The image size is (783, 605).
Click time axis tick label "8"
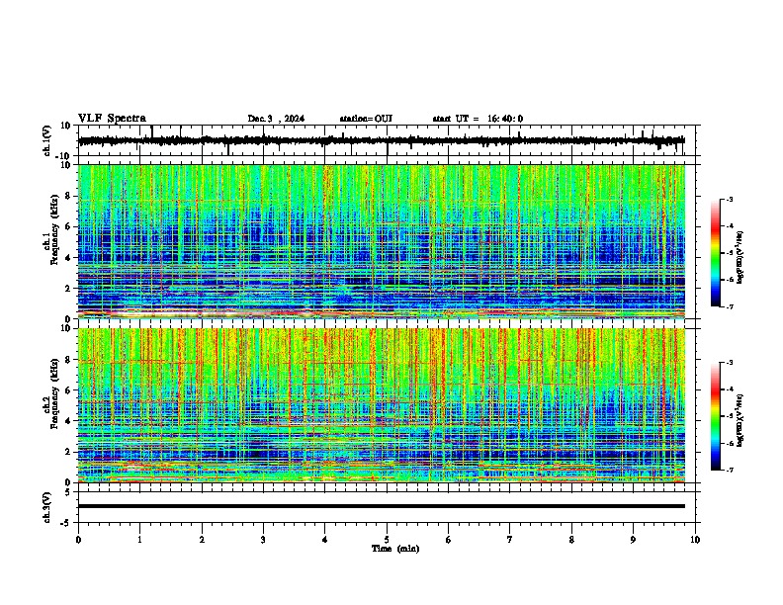[x=571, y=540]
